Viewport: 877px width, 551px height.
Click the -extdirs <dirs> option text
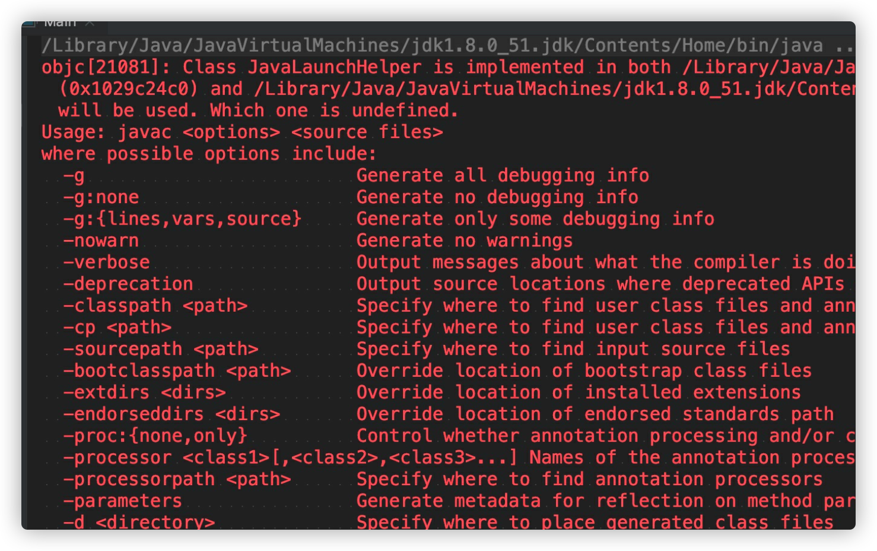[144, 393]
